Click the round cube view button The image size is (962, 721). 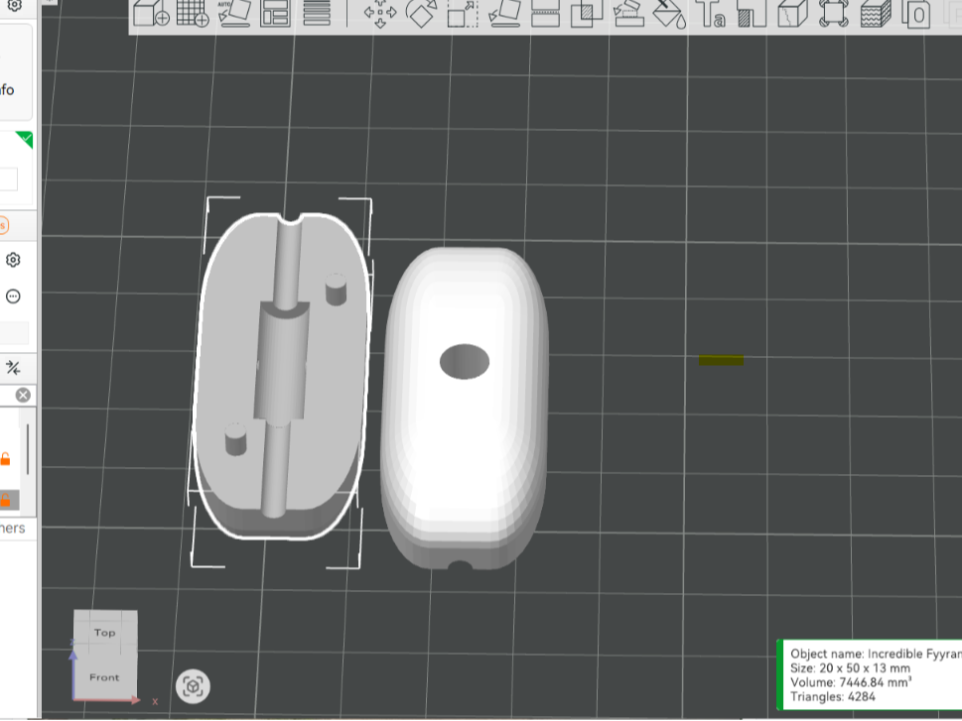pyautogui.click(x=193, y=686)
